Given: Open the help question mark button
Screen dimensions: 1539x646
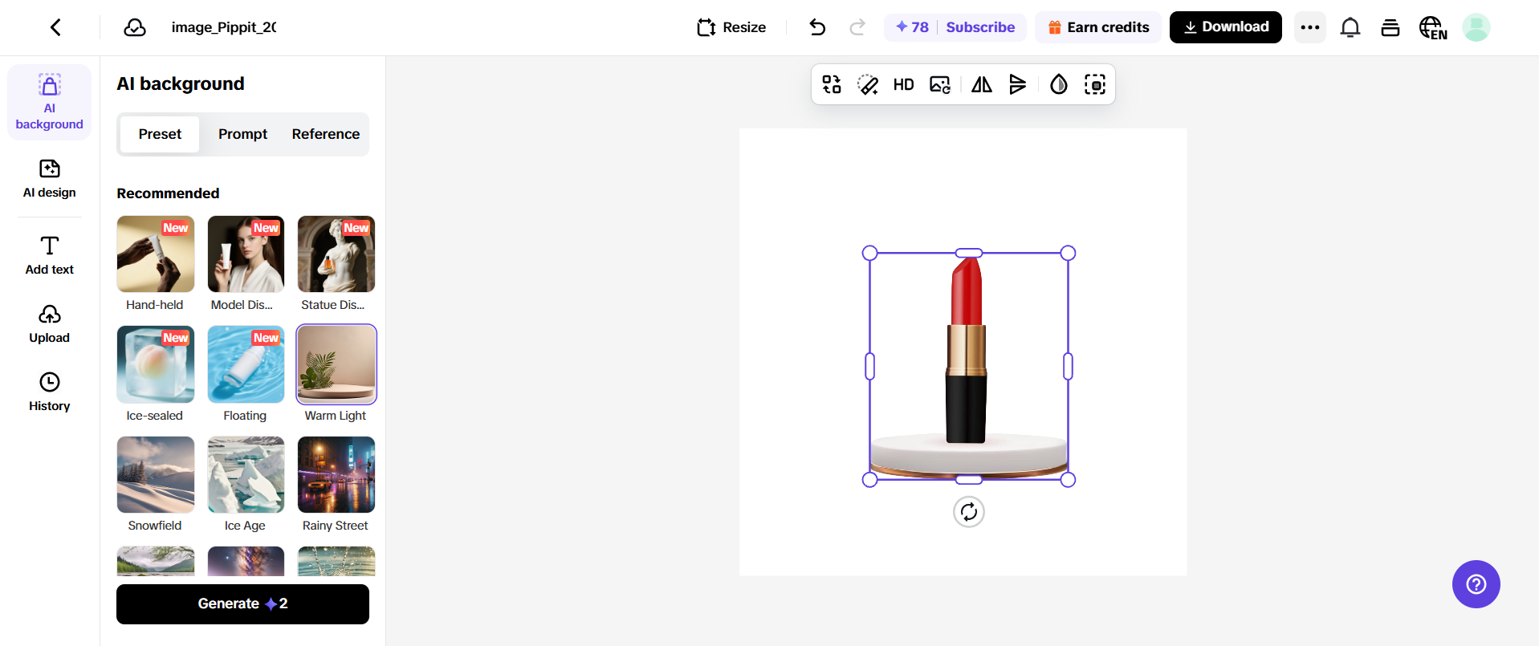Looking at the screenshot, I should click(1476, 584).
